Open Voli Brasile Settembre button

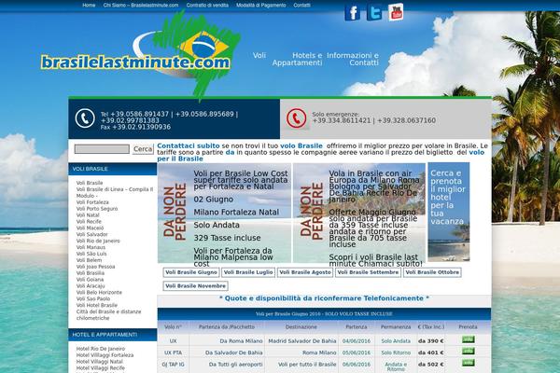coord(368,272)
